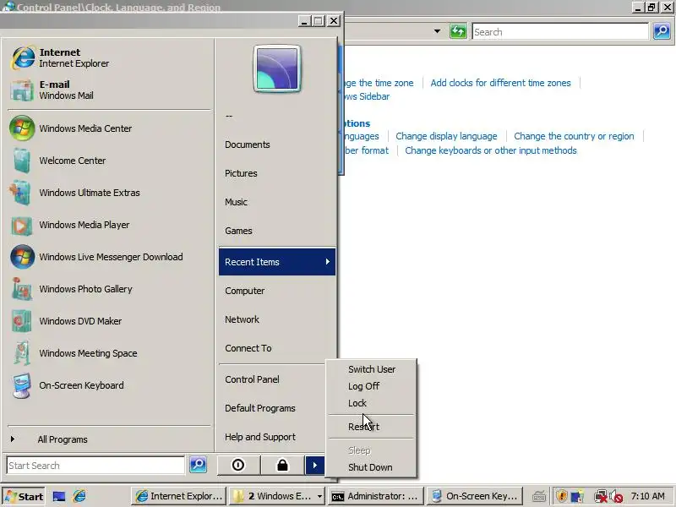Click the Start button on taskbar

(x=24, y=496)
